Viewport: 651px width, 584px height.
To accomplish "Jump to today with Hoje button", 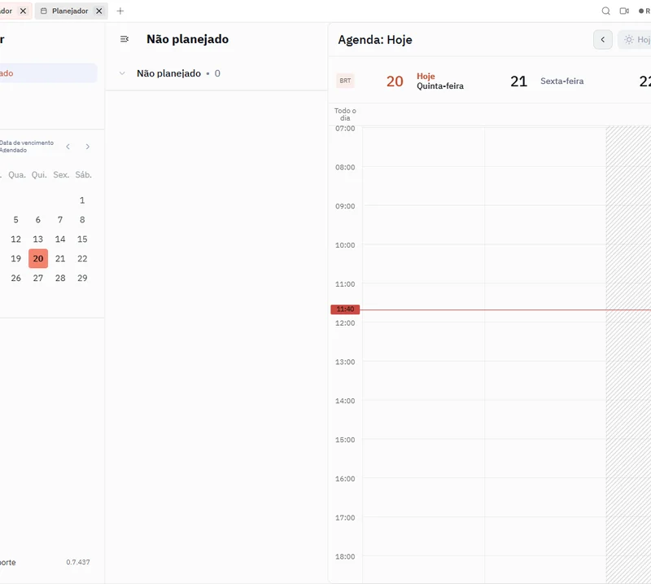I will coord(635,39).
